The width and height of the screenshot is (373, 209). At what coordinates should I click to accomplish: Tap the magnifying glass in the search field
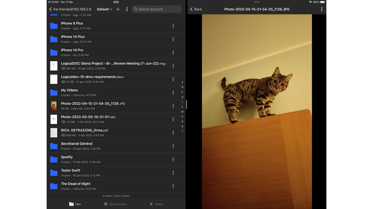(136, 9)
